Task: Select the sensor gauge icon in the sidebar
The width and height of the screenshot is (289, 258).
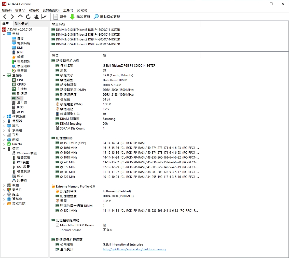Action: click(x=14, y=71)
